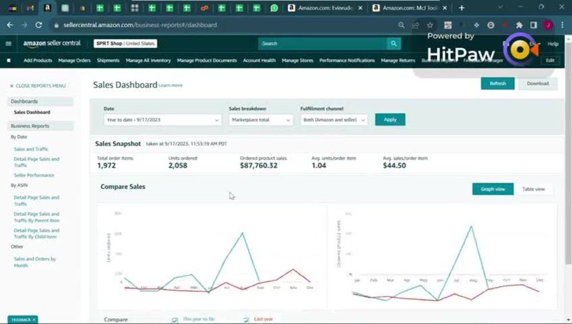Open new browser tab with plus
Viewport: 572px width, 324px height.
point(462,7)
